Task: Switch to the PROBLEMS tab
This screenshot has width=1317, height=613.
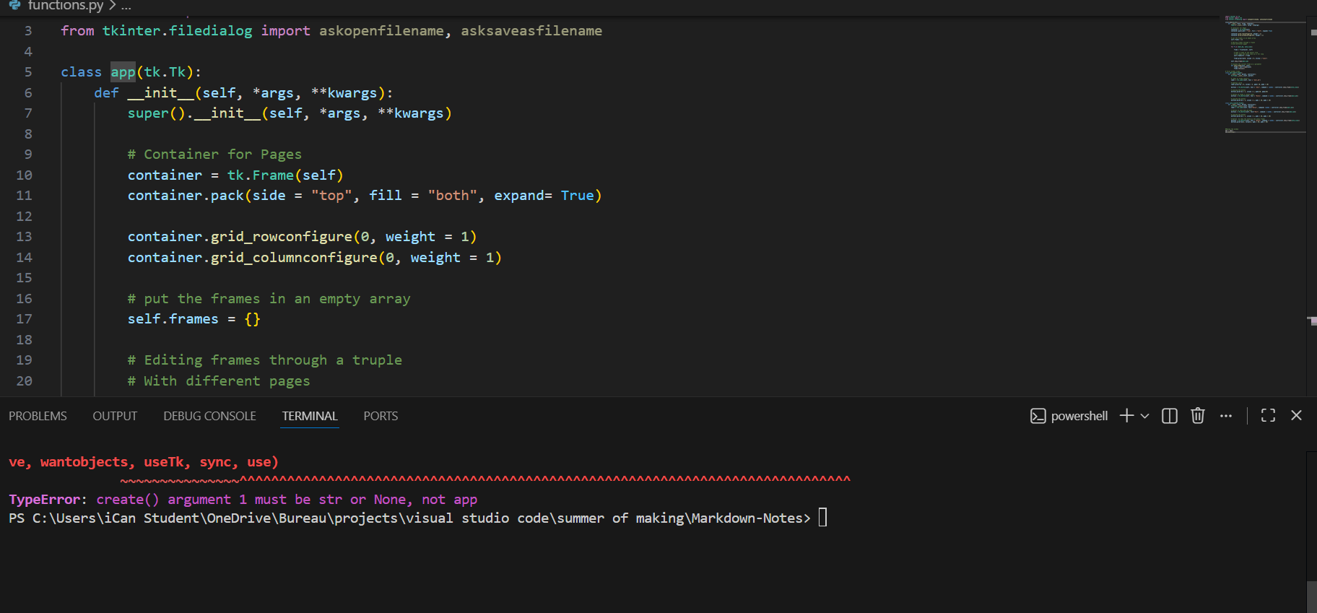Action: [38, 416]
